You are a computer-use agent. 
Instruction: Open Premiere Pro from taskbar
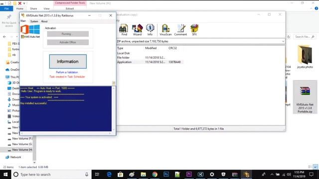tap(189, 175)
